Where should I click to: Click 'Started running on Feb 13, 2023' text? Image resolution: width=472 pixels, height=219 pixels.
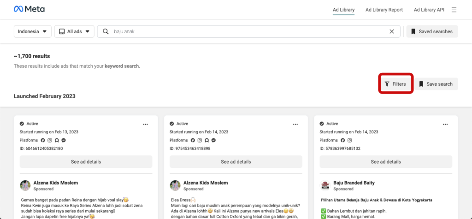coord(49,132)
